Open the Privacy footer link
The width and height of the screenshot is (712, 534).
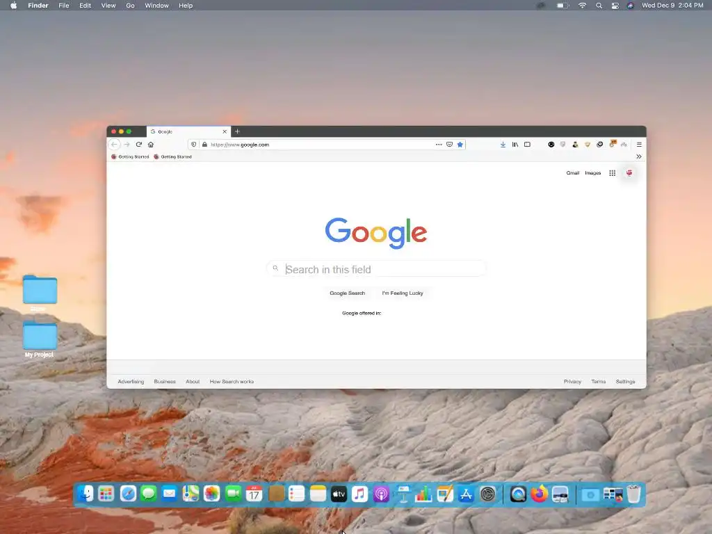pyautogui.click(x=572, y=382)
